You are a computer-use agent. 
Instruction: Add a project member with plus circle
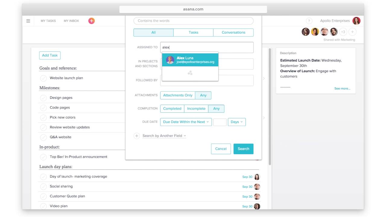(x=352, y=32)
